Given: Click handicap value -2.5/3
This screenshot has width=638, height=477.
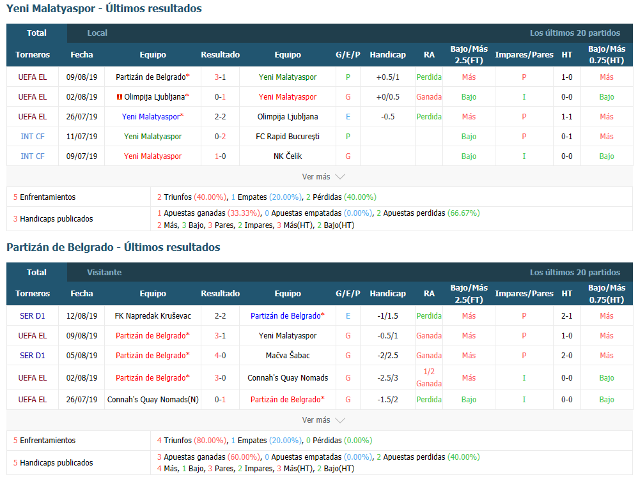Looking at the screenshot, I should (388, 378).
